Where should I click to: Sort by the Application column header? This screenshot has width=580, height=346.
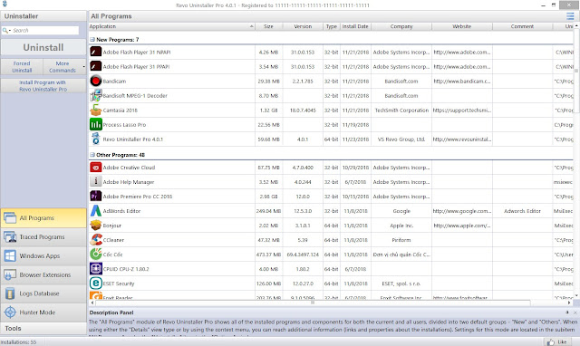click(x=171, y=26)
